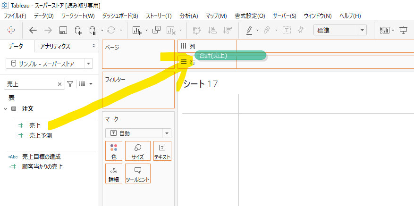Click the サイズ size mark button
414x206 pixels.
point(137,151)
